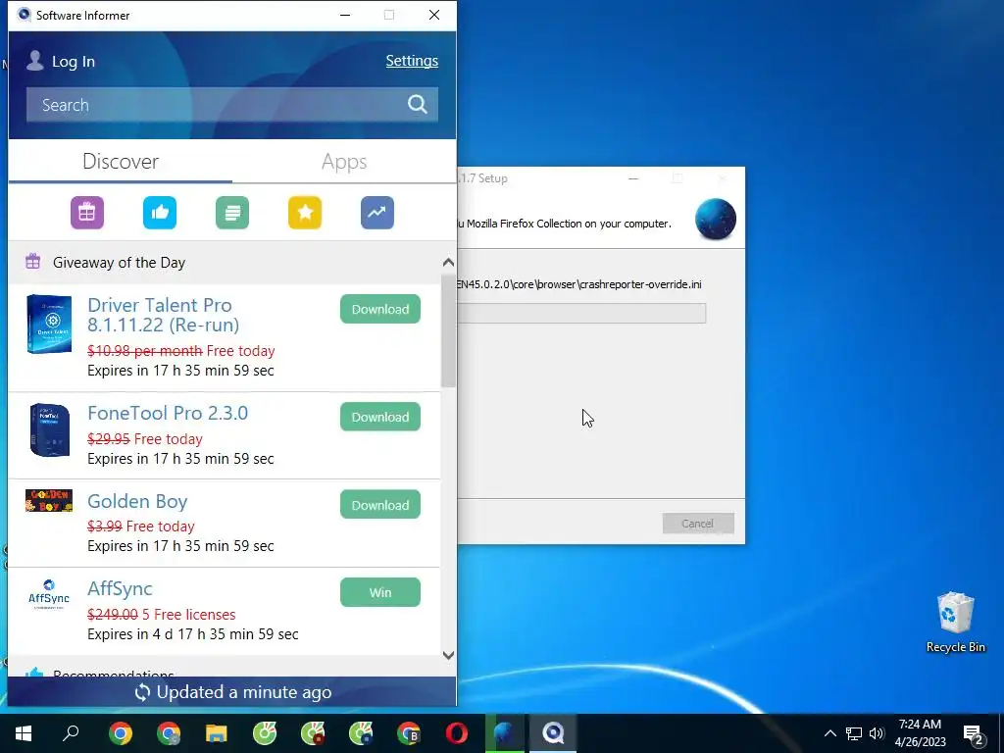Open the yellow star featured icon
This screenshot has width=1004, height=753.
click(305, 213)
